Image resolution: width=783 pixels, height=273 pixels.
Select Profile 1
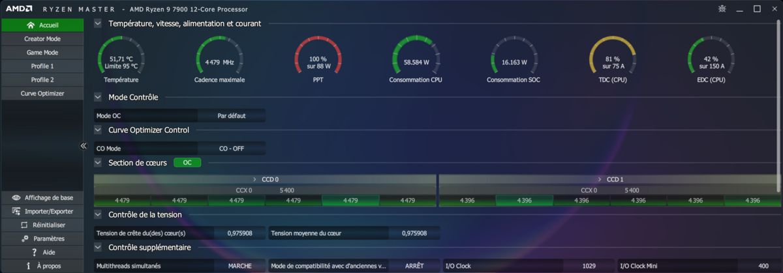point(42,66)
